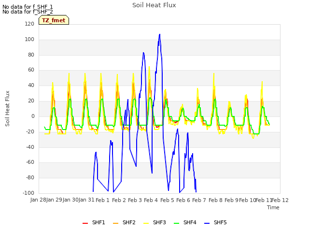
Task: Click the Feb 12 x-axis tick label
Action: click(280, 200)
